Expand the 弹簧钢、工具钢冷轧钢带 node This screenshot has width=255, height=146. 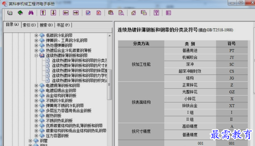coord(36,40)
